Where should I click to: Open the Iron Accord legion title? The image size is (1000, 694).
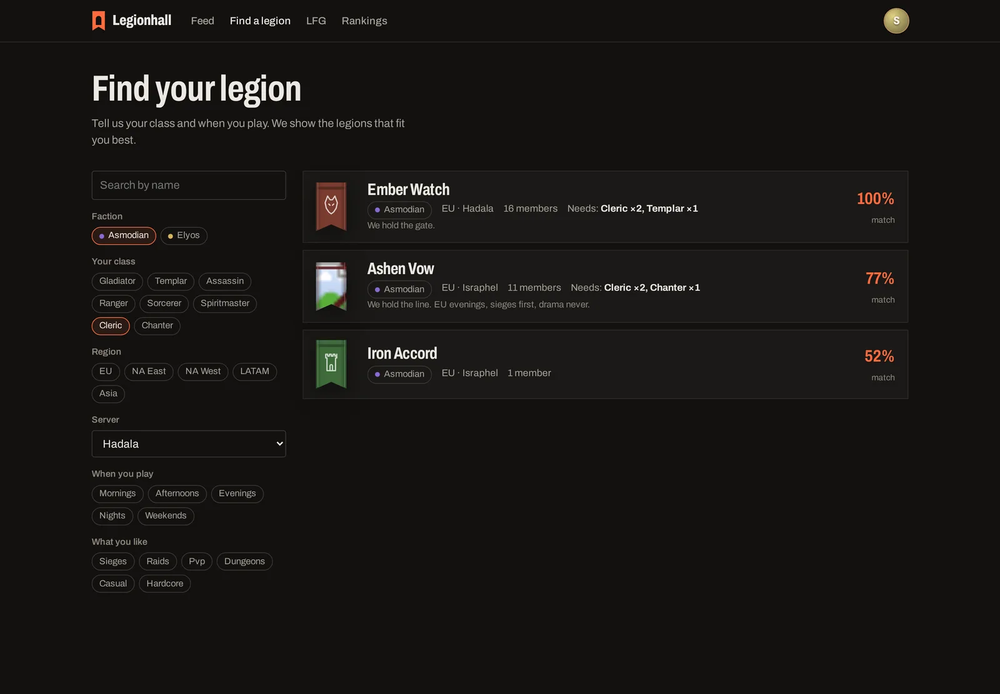402,354
